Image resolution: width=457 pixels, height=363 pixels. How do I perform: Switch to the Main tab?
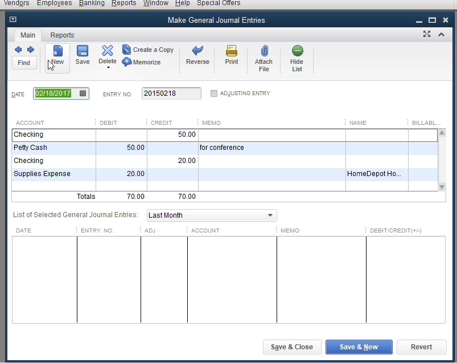pos(28,35)
